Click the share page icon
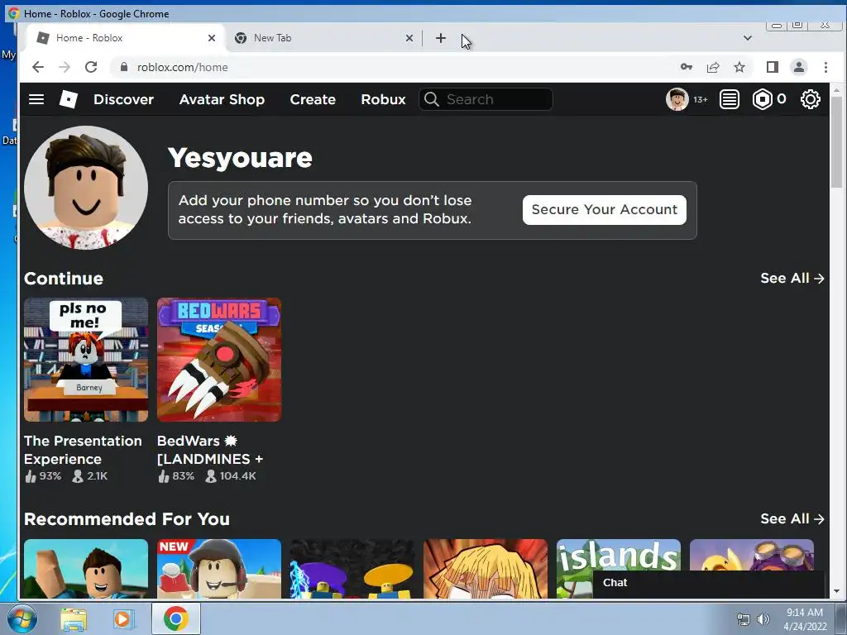The width and height of the screenshot is (847, 635). (713, 67)
